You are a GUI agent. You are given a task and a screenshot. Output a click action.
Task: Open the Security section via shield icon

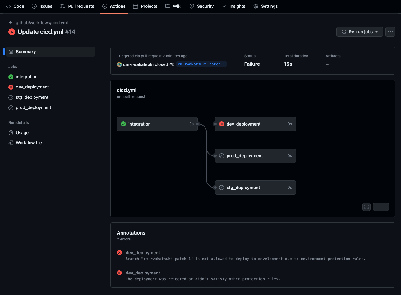[x=191, y=6]
